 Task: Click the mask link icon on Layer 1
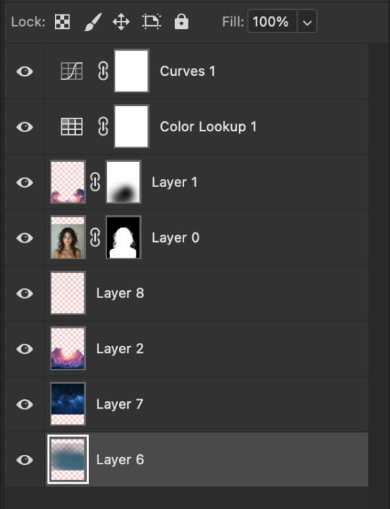pyautogui.click(x=95, y=182)
